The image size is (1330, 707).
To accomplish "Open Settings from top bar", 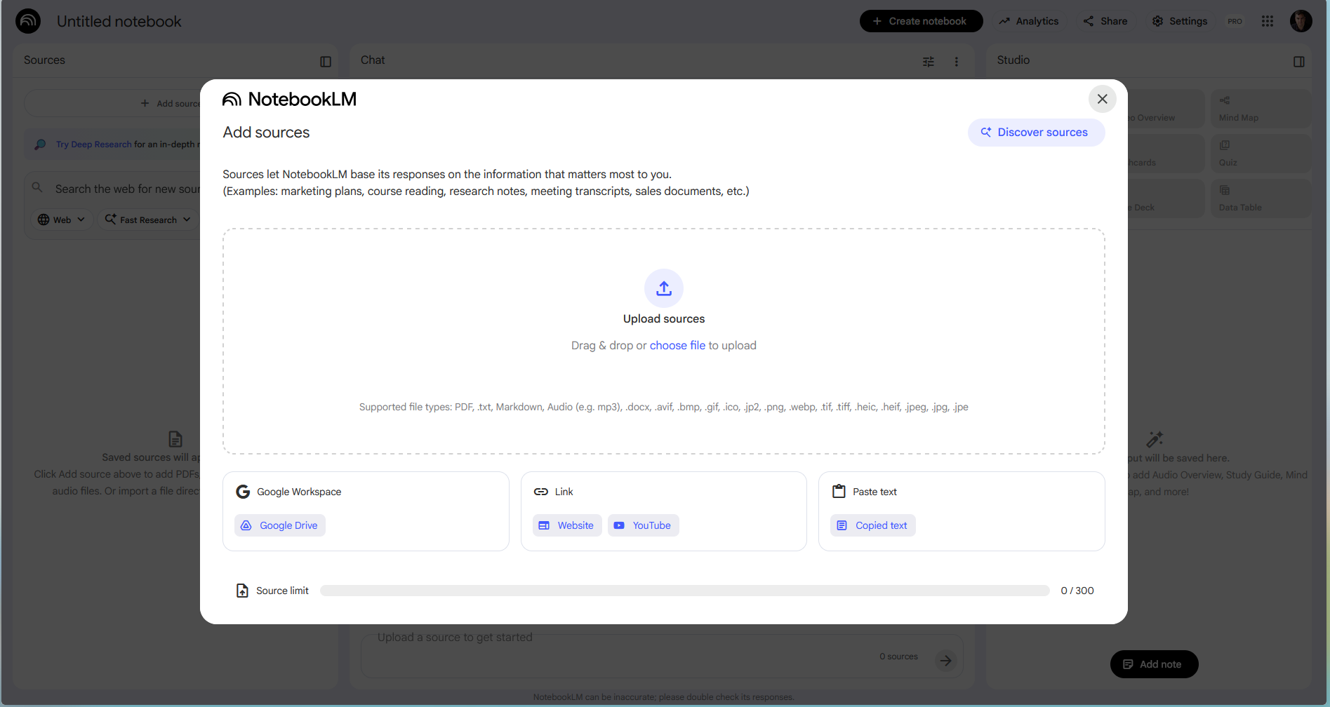I will [x=1179, y=21].
